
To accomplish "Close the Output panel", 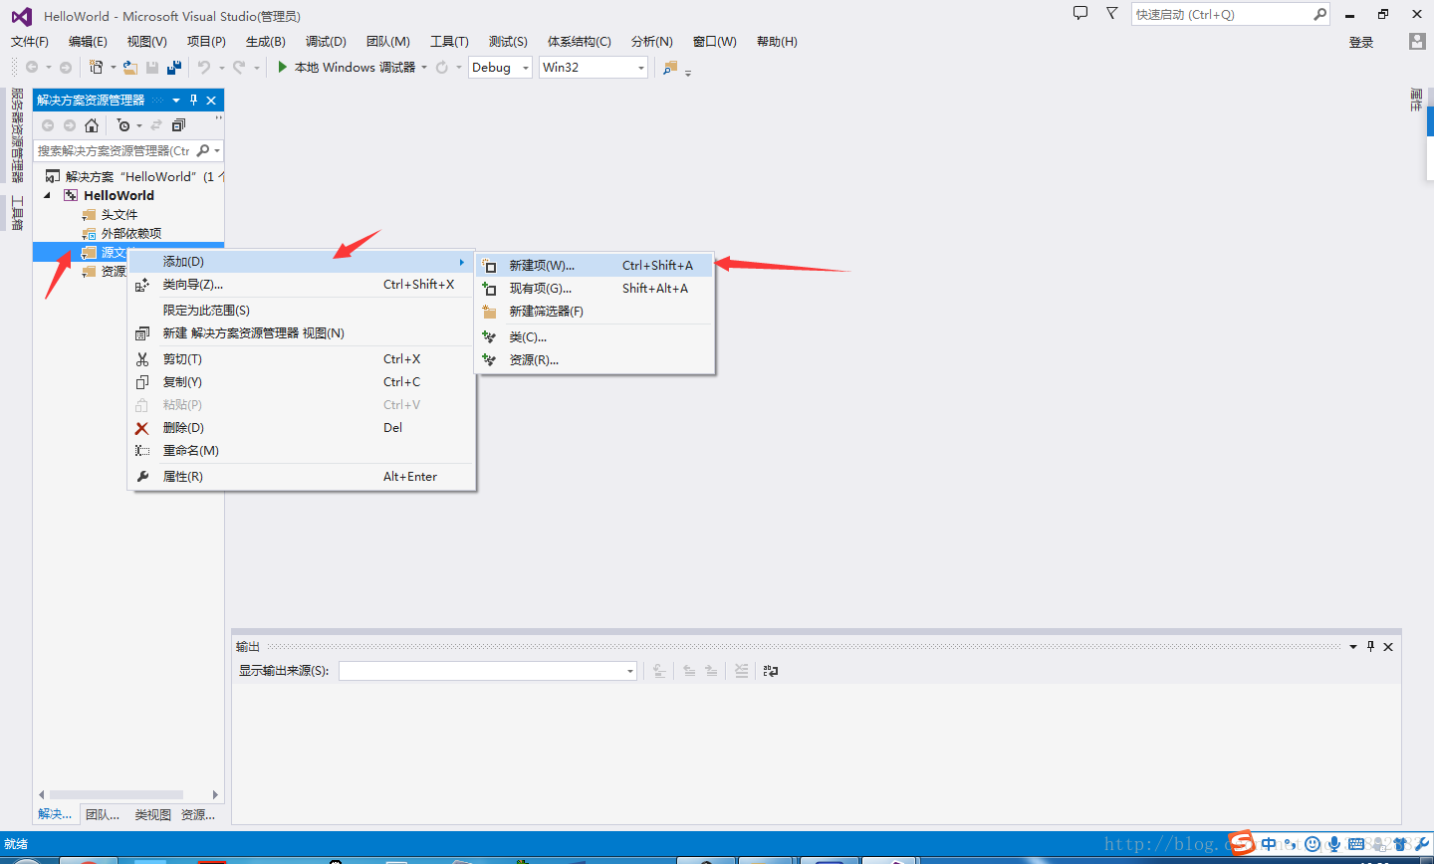I will tap(1388, 646).
